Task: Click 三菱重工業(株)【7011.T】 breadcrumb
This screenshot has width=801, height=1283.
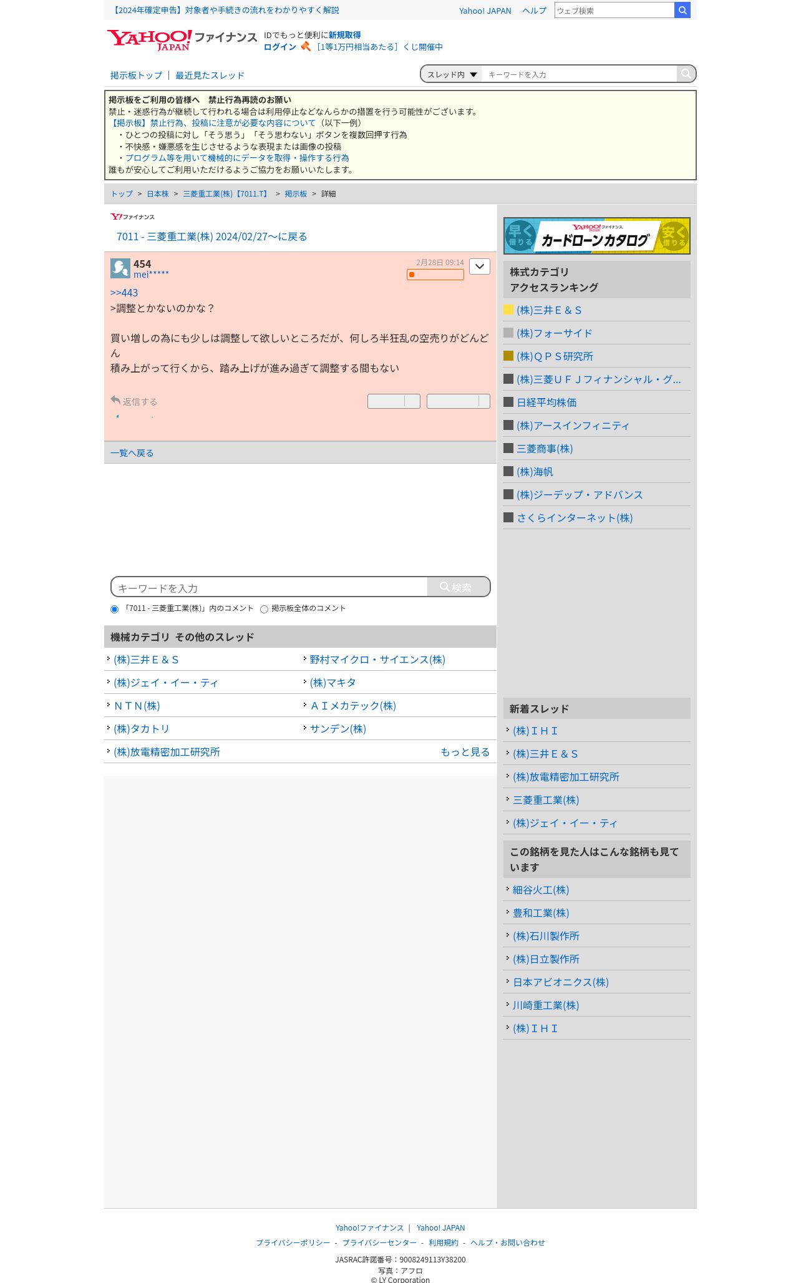Action: point(226,194)
